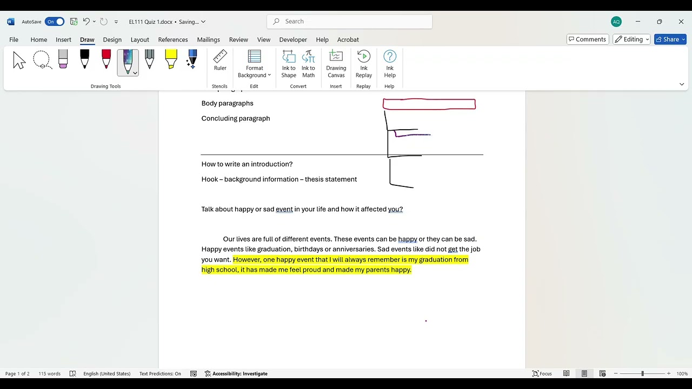Open the View tab
This screenshot has height=389, width=692.
[264, 39]
